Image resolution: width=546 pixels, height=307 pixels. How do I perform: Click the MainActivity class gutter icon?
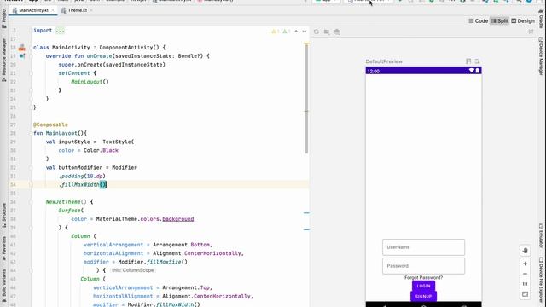point(22,48)
